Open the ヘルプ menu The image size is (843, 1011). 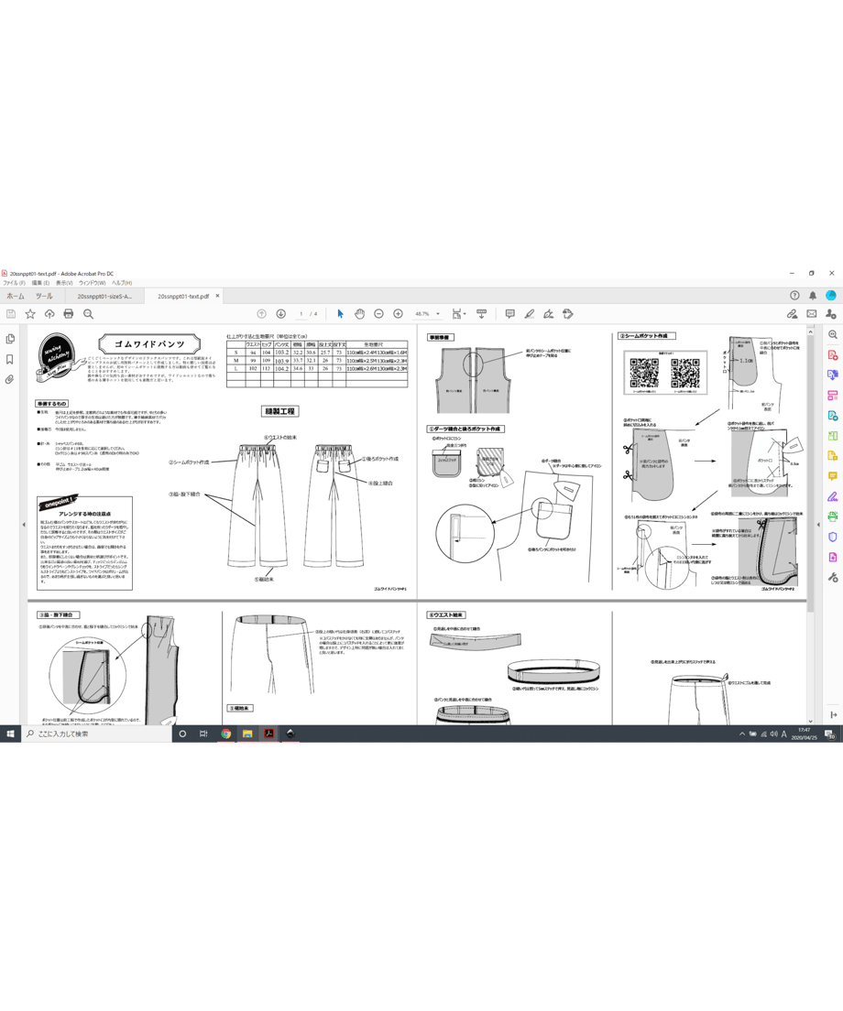[121, 283]
